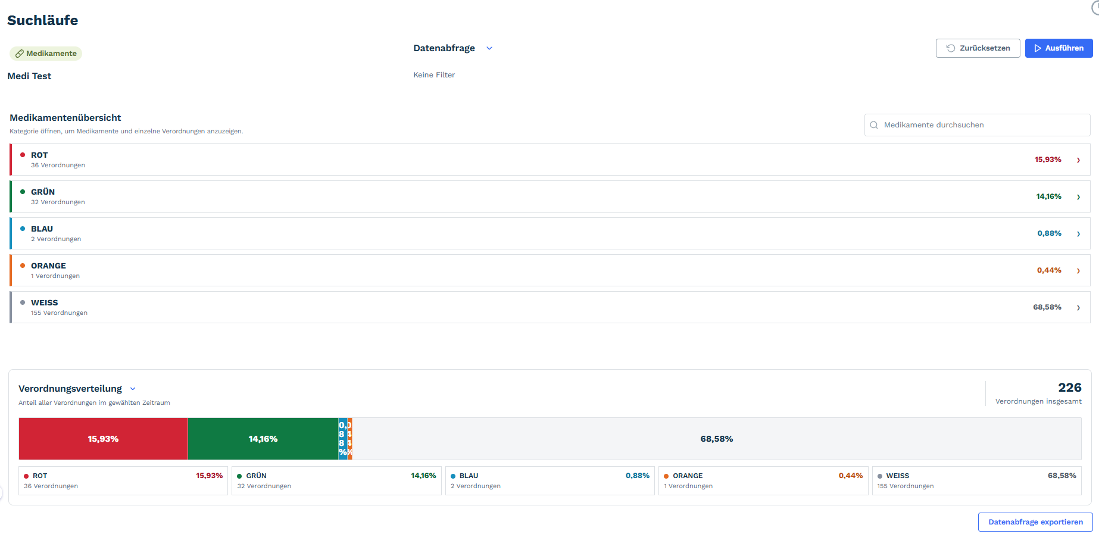This screenshot has width=1099, height=534.
Task: Expand the BLAU category chevron
Action: (x=1078, y=234)
